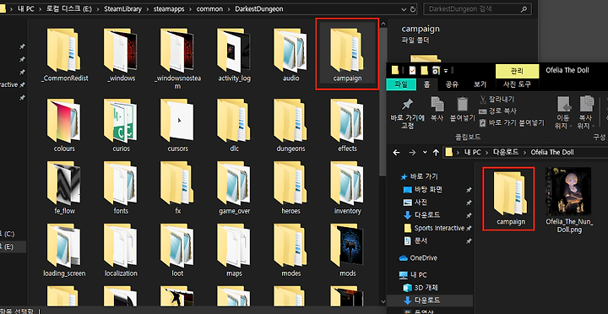Screen dimensions: 608x314
Task: Click the 경로 복사 copy path button
Action: pyautogui.click(x=497, y=111)
